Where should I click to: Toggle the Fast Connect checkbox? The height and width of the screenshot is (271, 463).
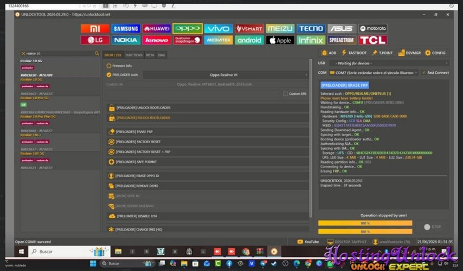tap(424, 72)
